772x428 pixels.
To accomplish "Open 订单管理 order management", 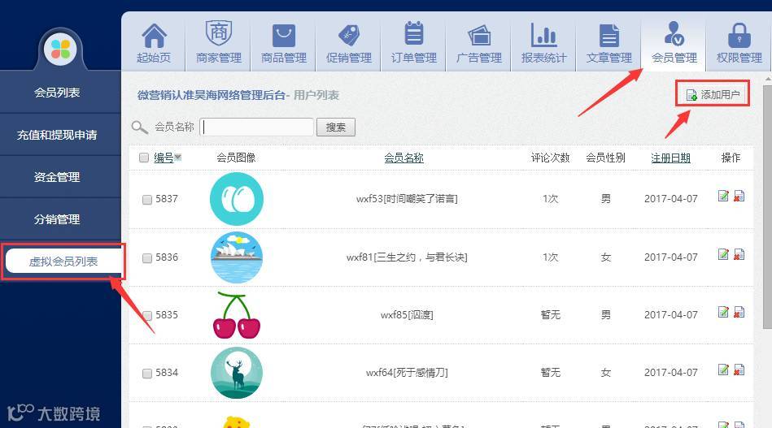I will tap(413, 43).
